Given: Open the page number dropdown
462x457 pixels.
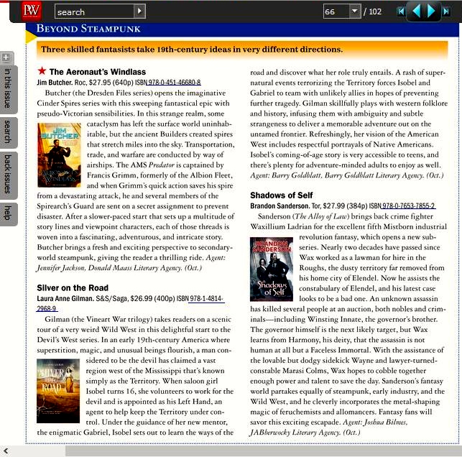Looking at the screenshot, I should click(355, 11).
